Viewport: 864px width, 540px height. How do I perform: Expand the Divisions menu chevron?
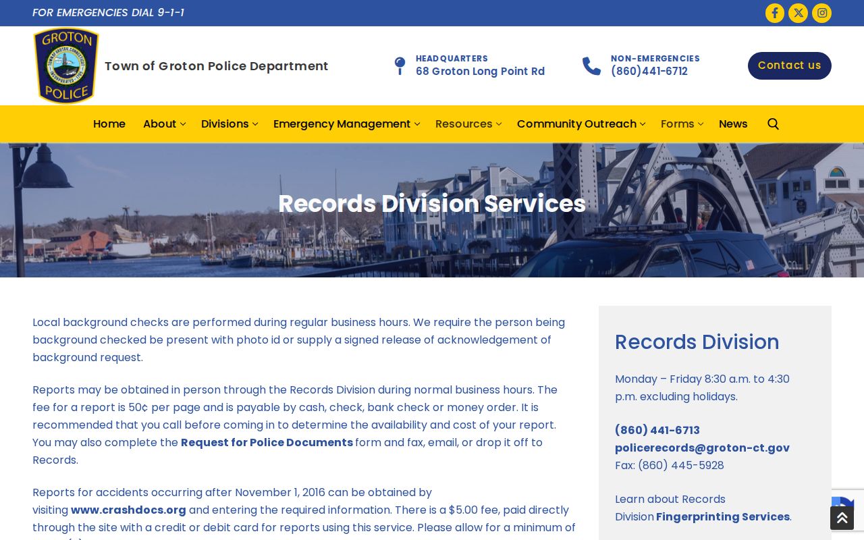pyautogui.click(x=255, y=124)
